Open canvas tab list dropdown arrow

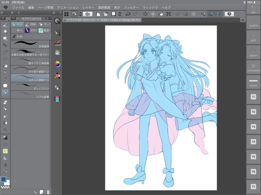(242, 20)
